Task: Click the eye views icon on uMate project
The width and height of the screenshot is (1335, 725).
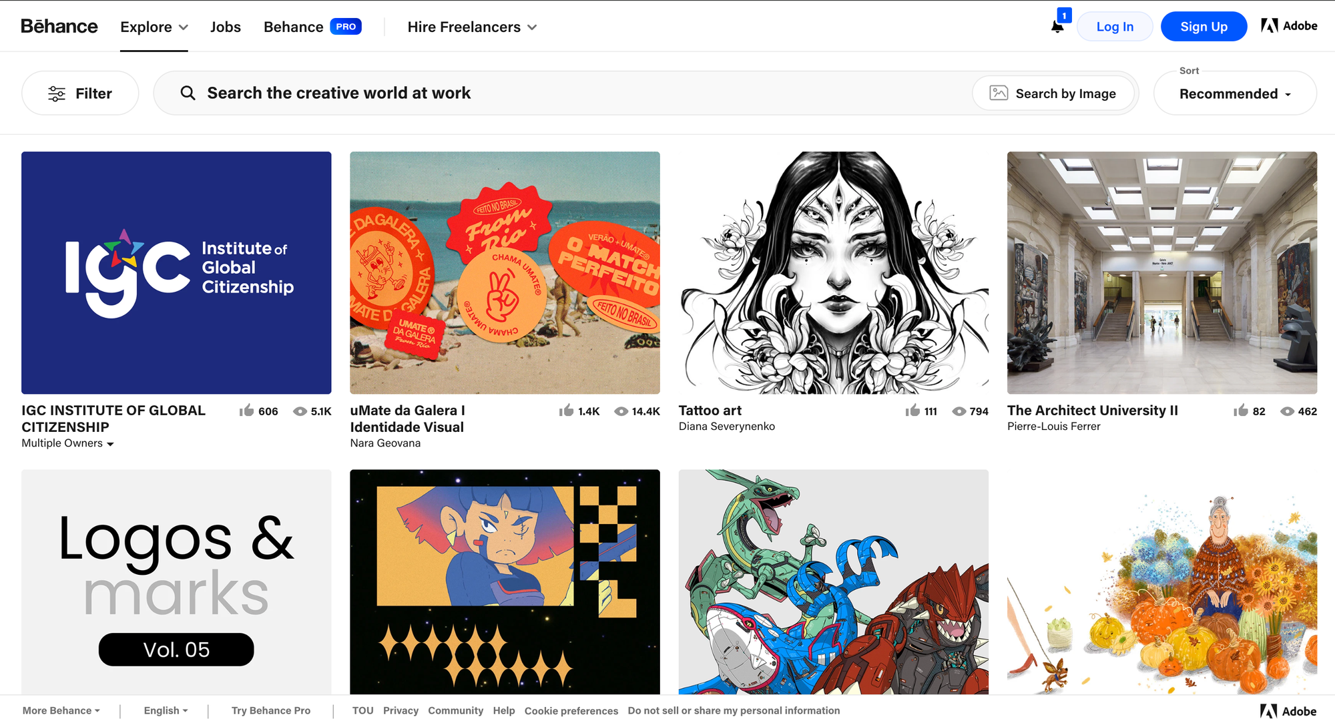Action: pos(621,411)
